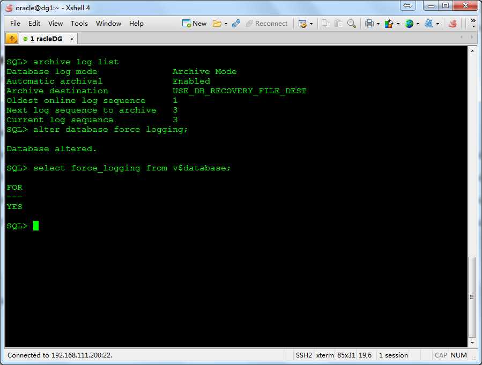The height and width of the screenshot is (365, 482).
Task: Click the xterm status bar entry
Action: (324, 355)
